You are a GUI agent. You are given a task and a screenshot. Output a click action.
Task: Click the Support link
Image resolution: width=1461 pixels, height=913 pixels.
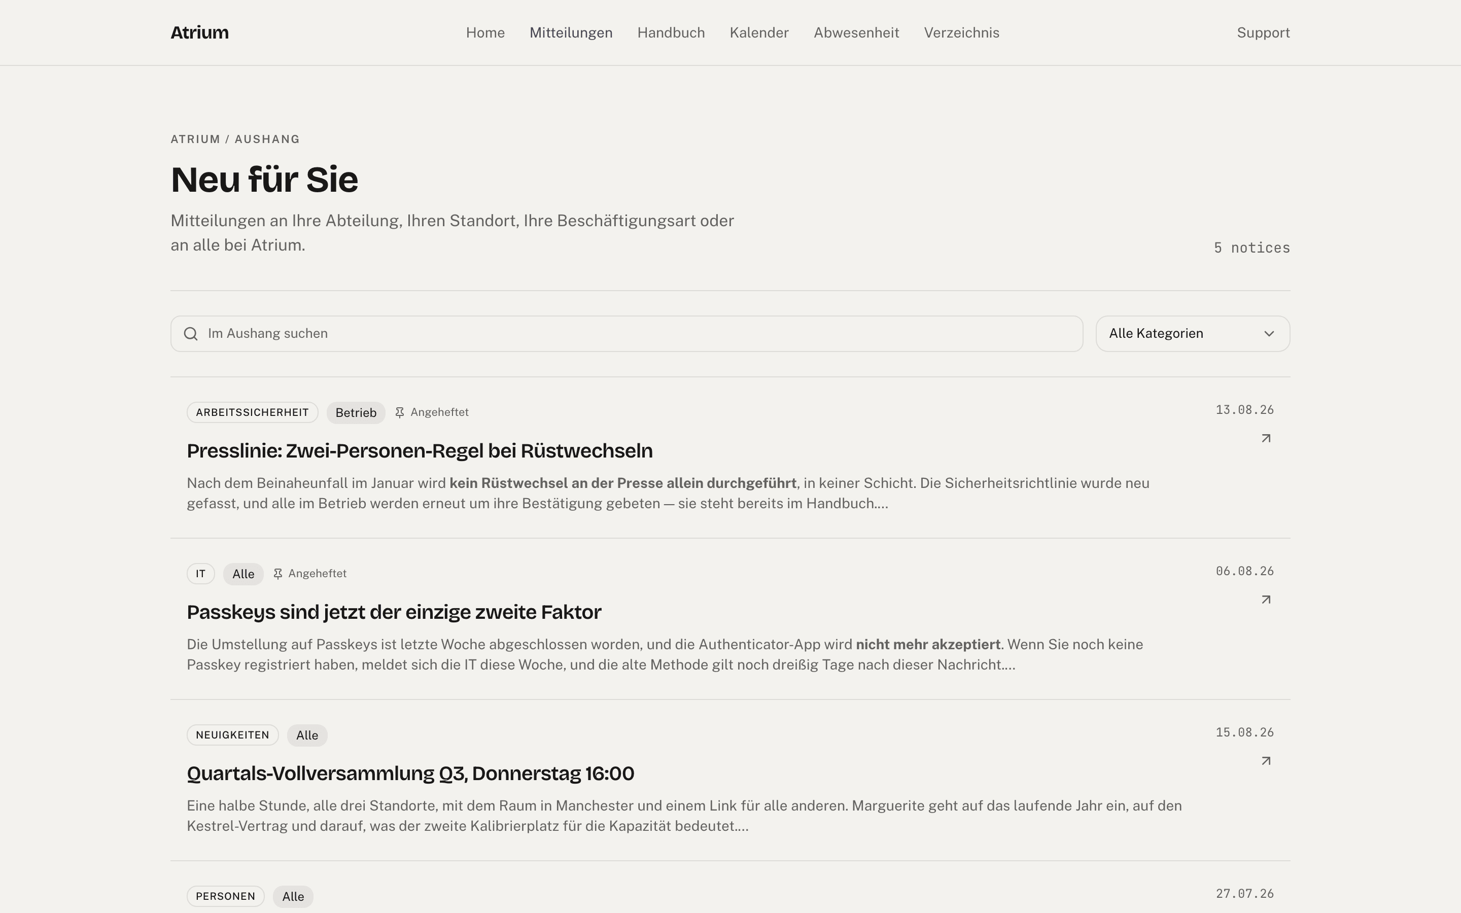pos(1263,32)
